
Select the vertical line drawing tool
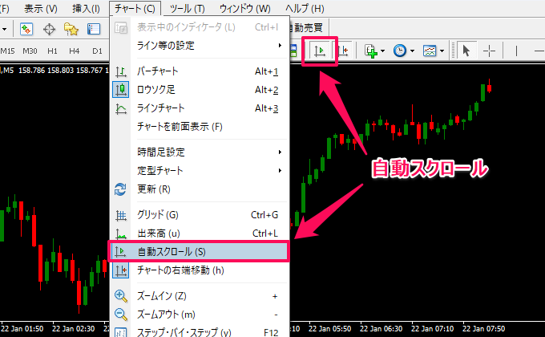pyautogui.click(x=516, y=51)
